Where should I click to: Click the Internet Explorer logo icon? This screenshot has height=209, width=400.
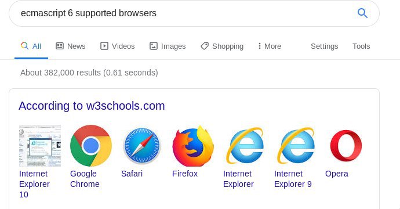(245, 146)
